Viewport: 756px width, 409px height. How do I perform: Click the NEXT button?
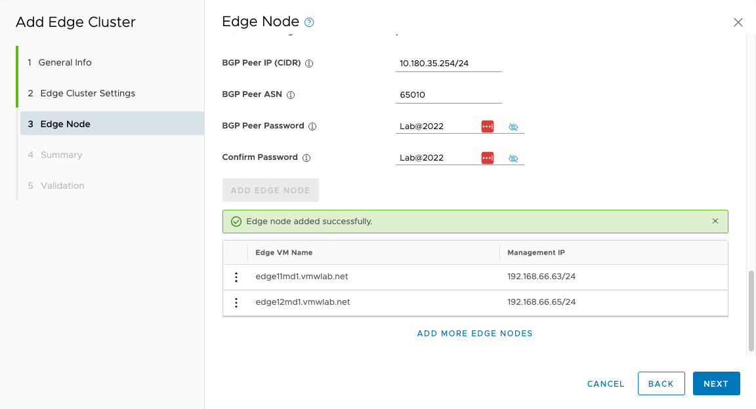(x=716, y=383)
